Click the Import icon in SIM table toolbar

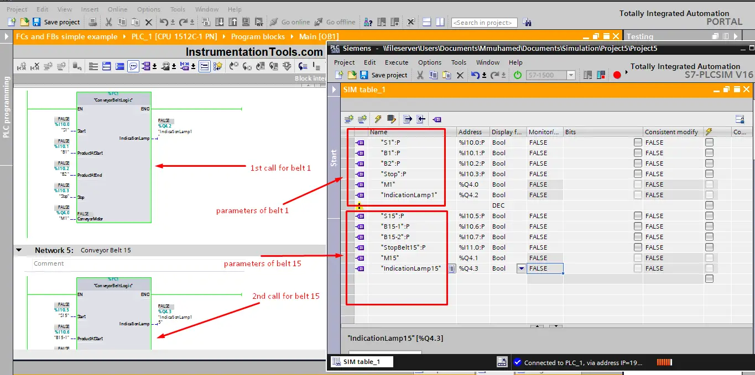pos(421,119)
